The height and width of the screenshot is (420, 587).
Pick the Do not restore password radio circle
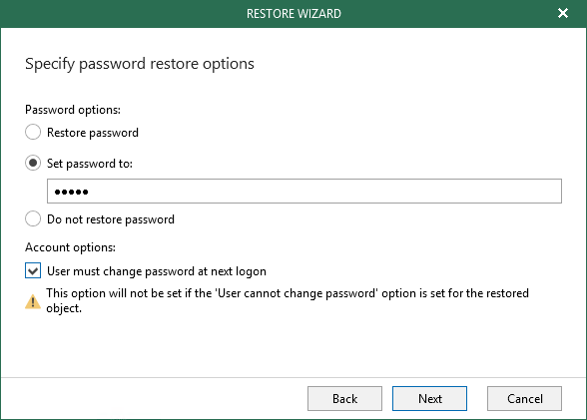(x=33, y=218)
